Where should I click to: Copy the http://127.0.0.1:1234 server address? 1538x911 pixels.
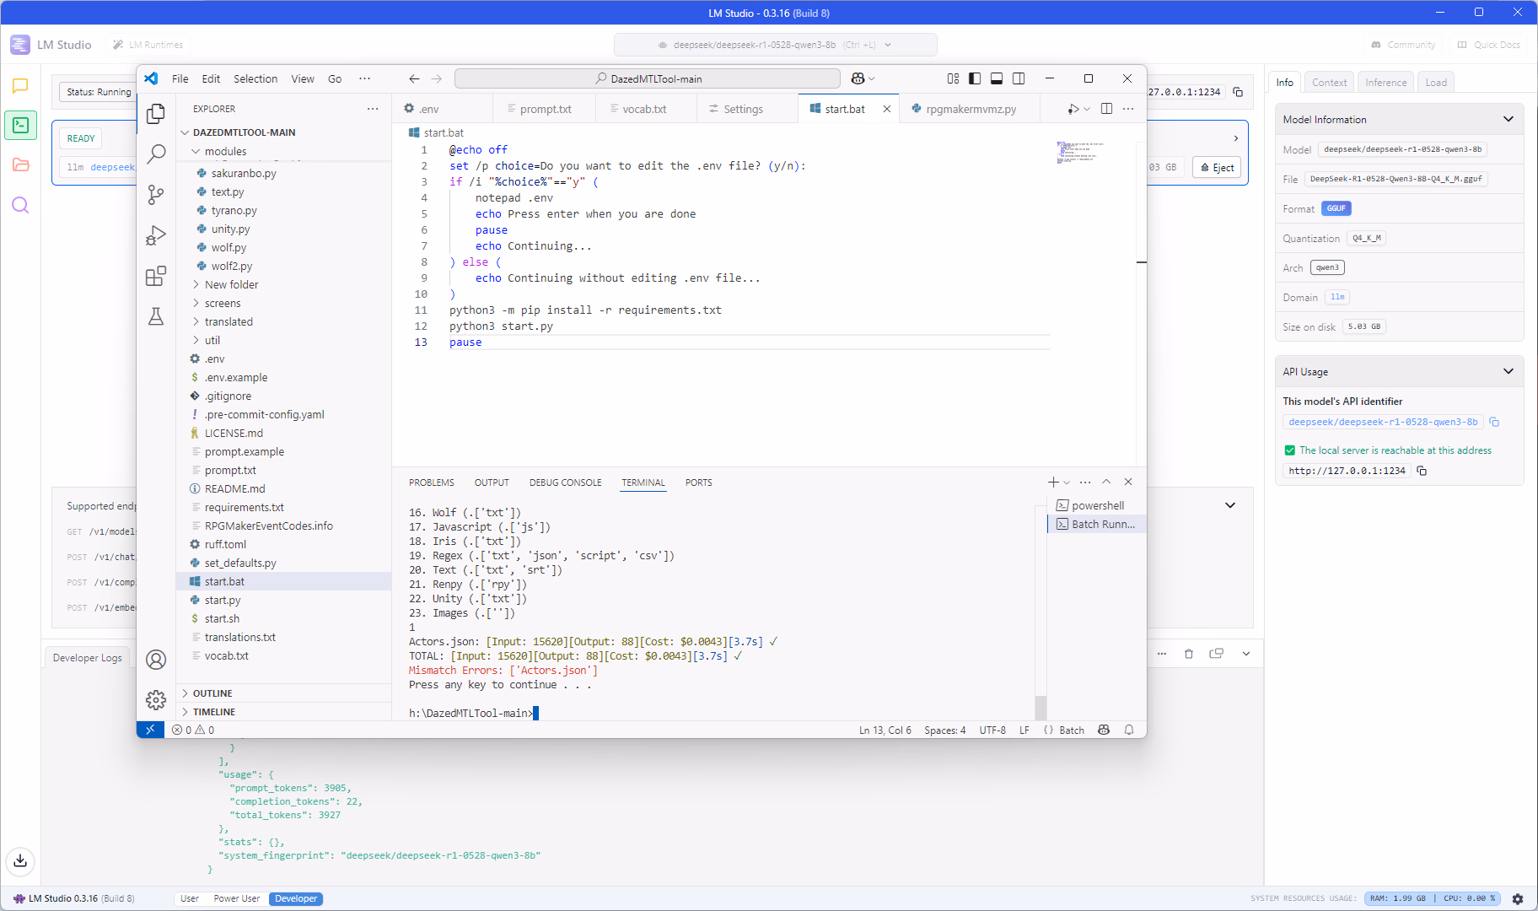click(1422, 471)
